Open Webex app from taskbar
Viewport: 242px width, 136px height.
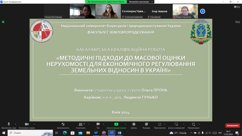(96, 133)
